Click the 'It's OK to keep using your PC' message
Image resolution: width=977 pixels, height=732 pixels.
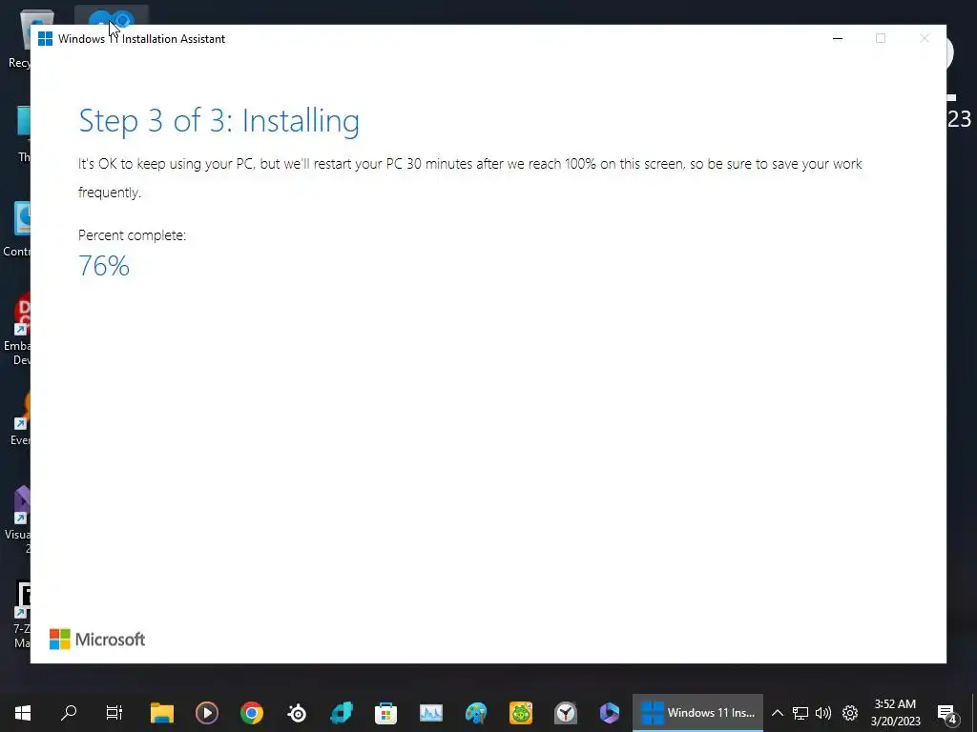point(469,178)
